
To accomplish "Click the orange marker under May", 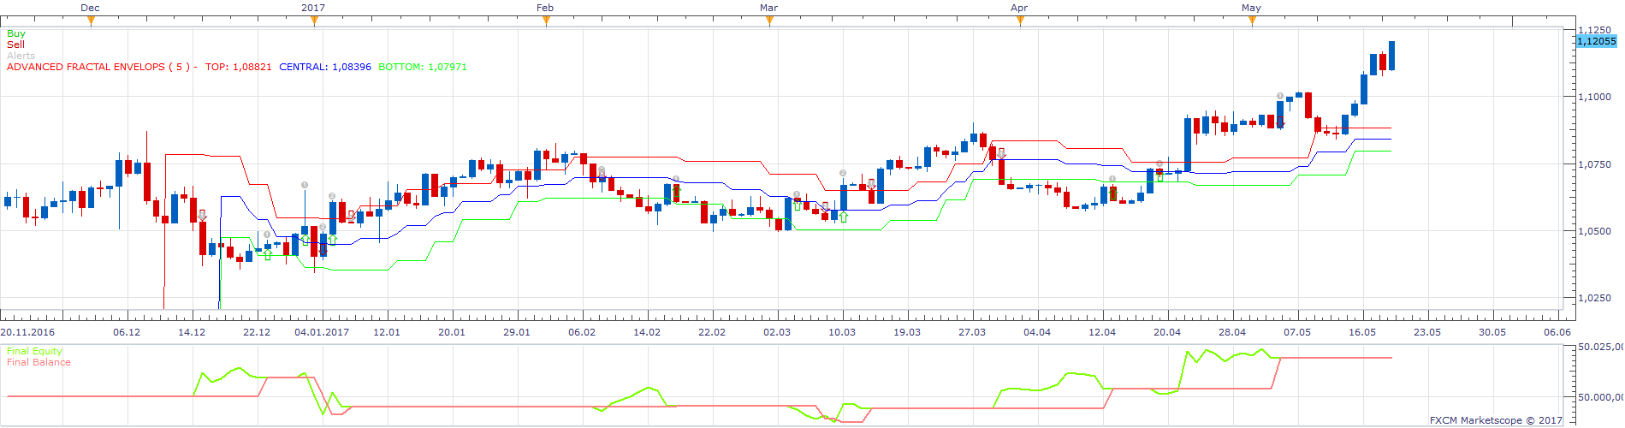I will click(1252, 21).
